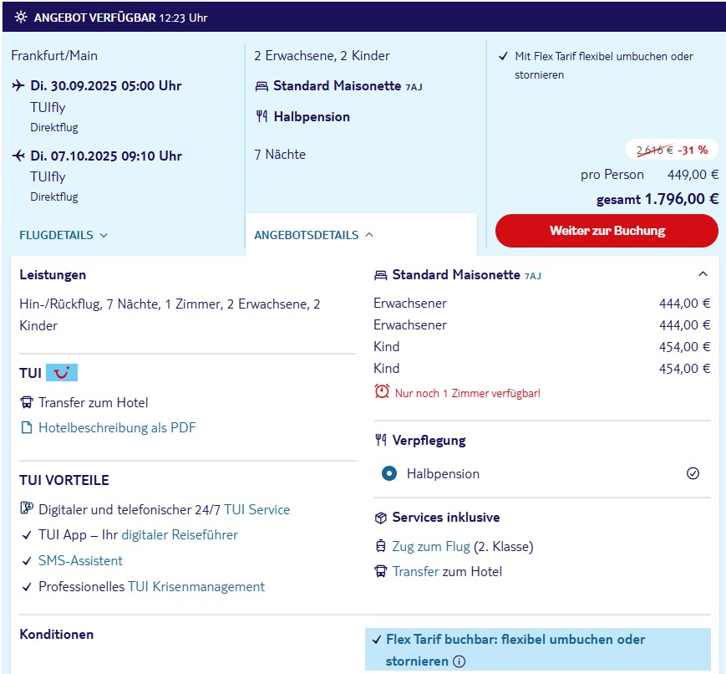The image size is (726, 674).
Task: Collapse the Standard Maisonette price breakdown
Action: point(703,274)
